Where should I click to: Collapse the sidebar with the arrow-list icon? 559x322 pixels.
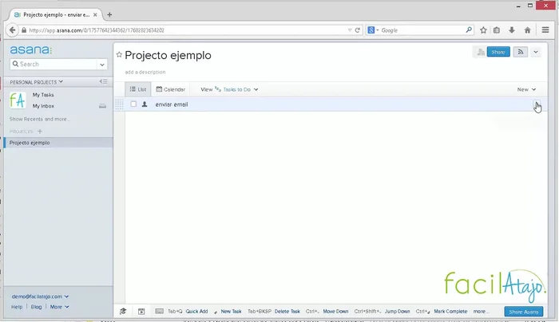coord(103,81)
